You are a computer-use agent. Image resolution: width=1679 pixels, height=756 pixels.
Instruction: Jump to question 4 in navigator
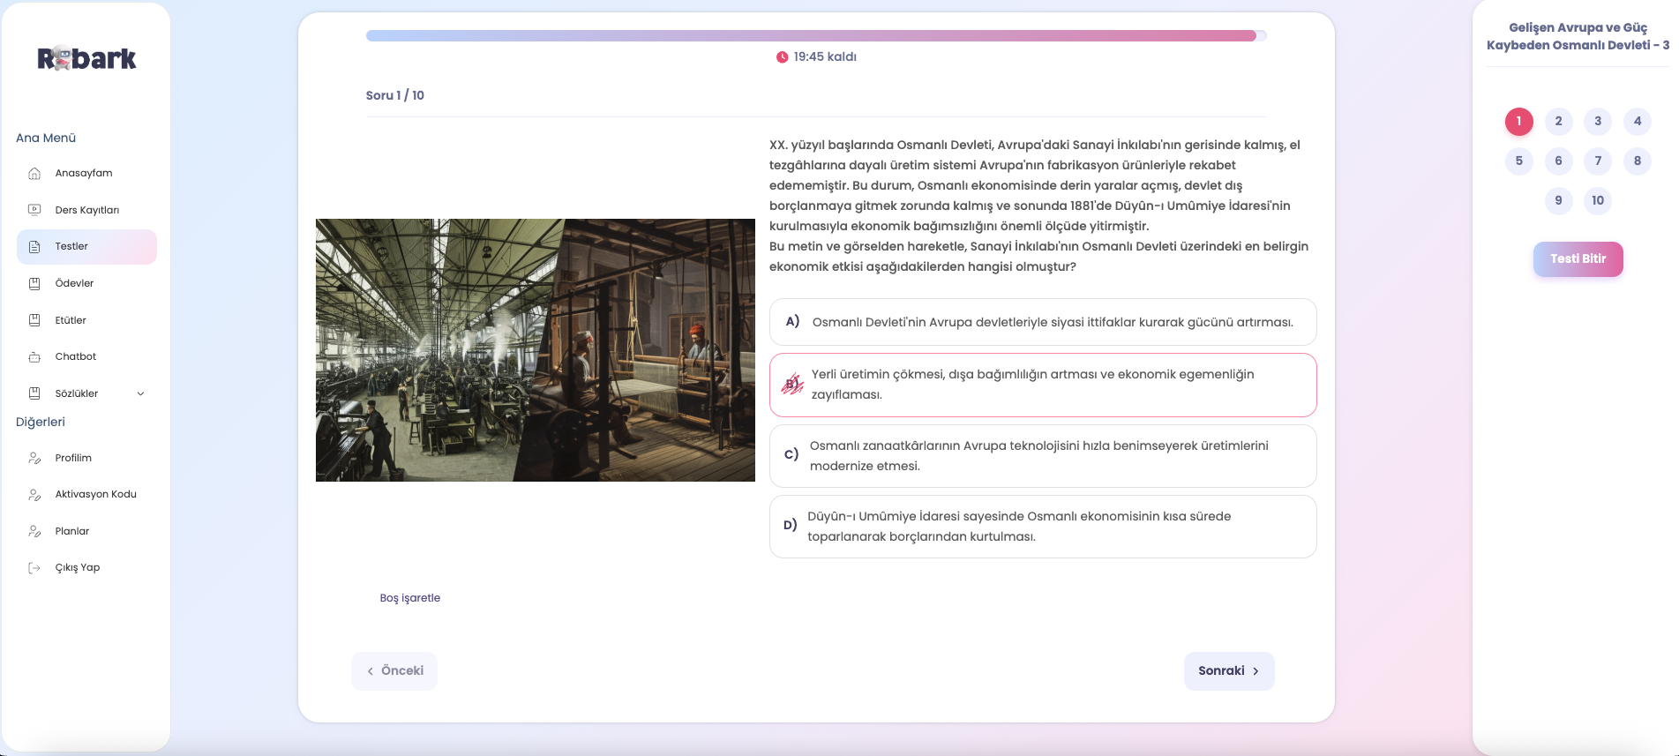pyautogui.click(x=1638, y=122)
